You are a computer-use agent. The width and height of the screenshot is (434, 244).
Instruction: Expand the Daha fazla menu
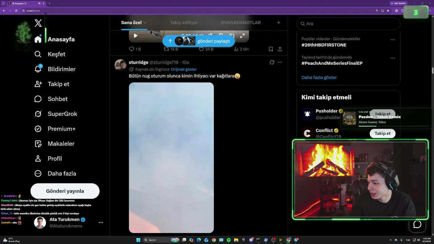coord(55,174)
